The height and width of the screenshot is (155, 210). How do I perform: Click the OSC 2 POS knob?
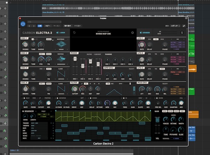[x=41, y=59]
